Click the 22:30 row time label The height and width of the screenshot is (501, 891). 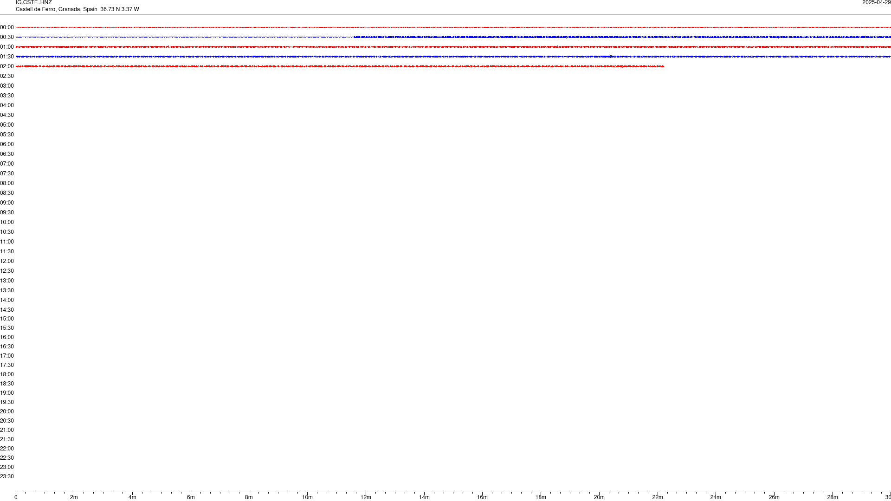pos(7,458)
